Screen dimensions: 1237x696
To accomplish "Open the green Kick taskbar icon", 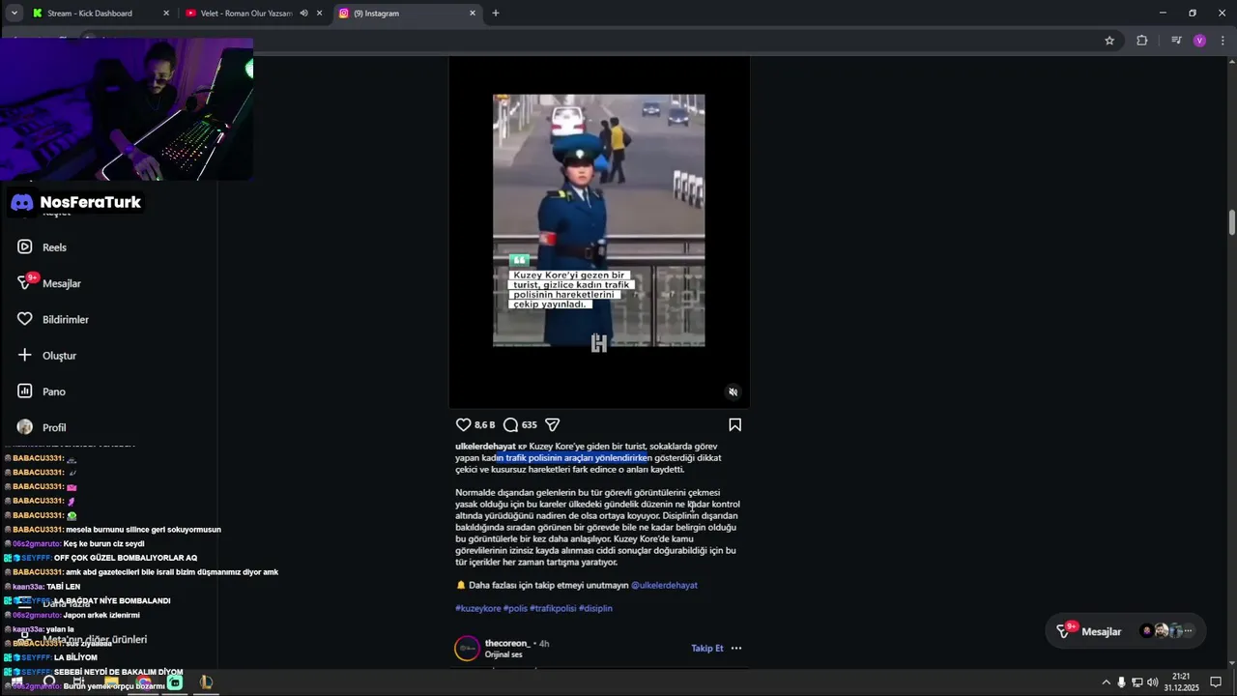I will (175, 682).
